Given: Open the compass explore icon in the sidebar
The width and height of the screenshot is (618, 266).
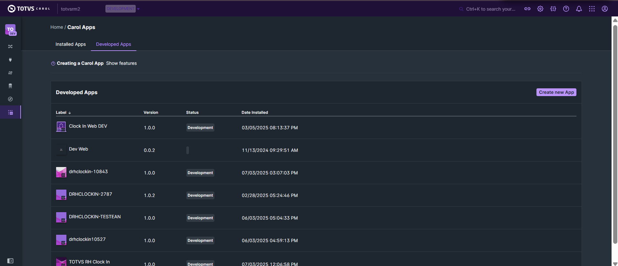Looking at the screenshot, I should click(10, 99).
